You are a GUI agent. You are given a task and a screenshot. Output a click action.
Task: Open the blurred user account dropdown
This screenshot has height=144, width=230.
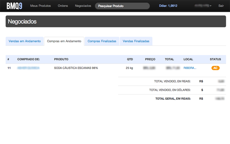click(203, 6)
